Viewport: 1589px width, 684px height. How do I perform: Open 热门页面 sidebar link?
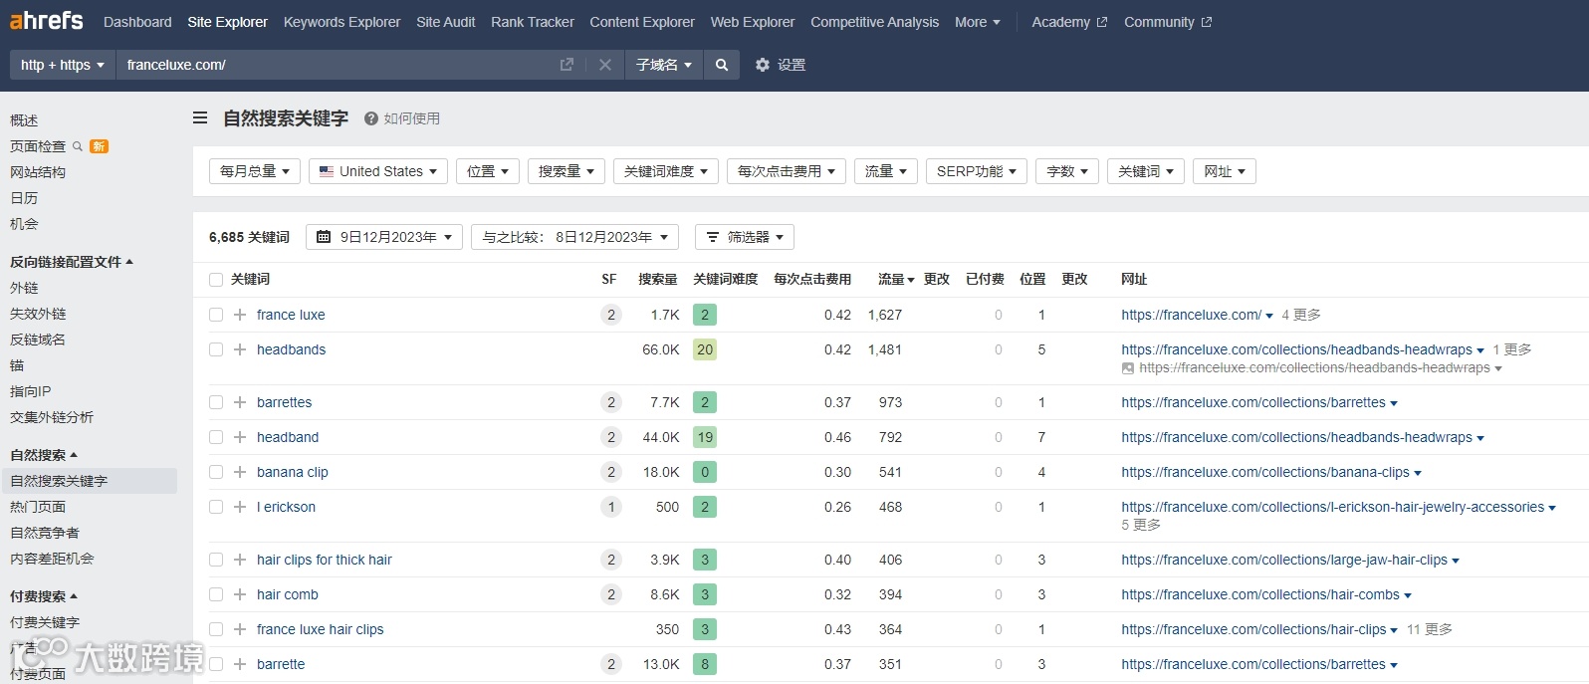[x=38, y=507]
